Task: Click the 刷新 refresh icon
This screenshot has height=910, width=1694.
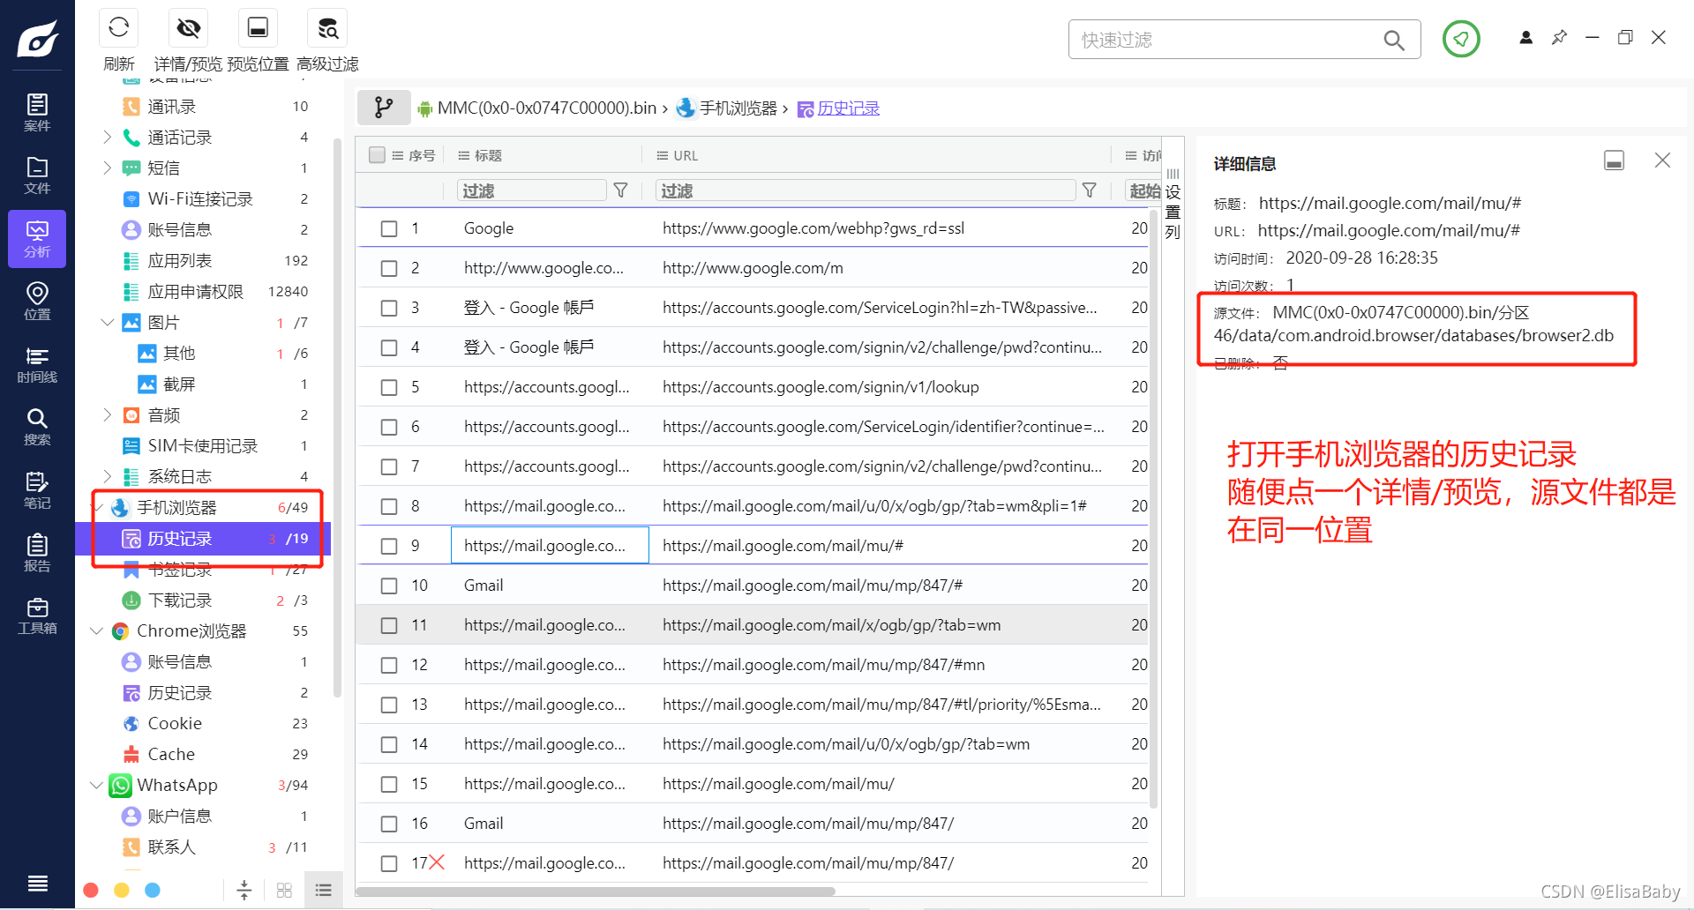Action: [119, 28]
